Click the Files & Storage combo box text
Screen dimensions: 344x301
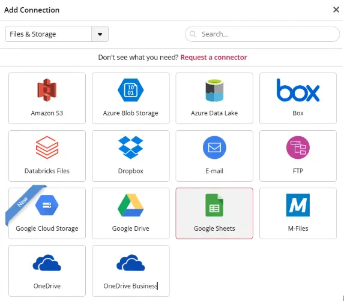coord(33,34)
